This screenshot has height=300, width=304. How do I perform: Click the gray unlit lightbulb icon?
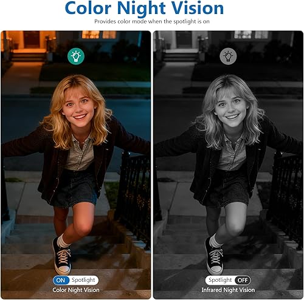click(228, 56)
